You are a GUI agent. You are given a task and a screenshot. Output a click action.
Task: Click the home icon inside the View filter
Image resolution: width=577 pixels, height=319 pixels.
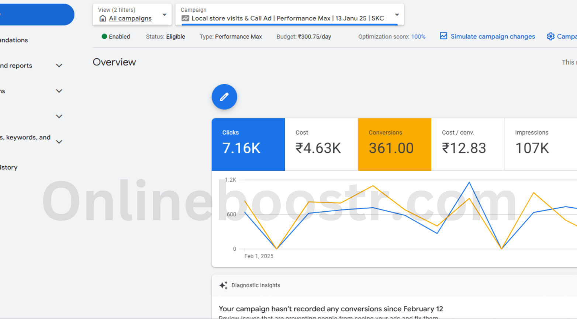coord(102,18)
